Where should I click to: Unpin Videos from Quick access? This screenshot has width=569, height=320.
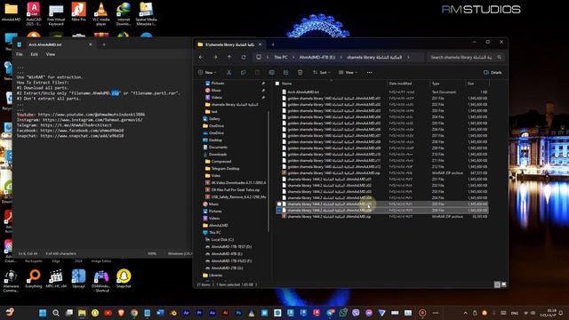pos(263,98)
